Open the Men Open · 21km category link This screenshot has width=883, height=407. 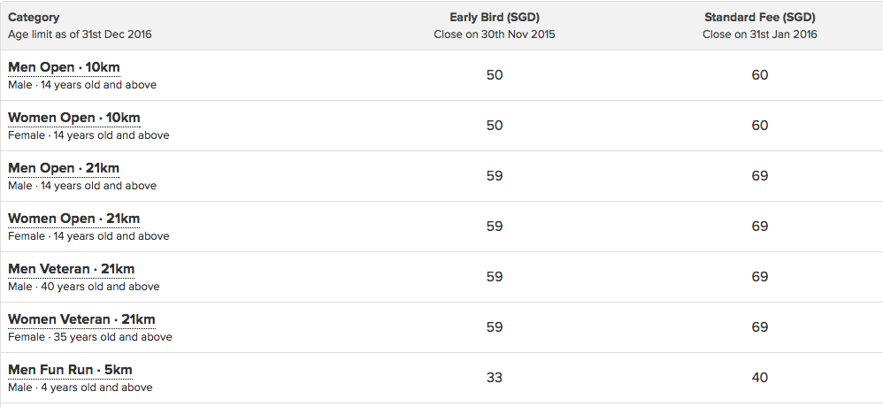coord(64,168)
